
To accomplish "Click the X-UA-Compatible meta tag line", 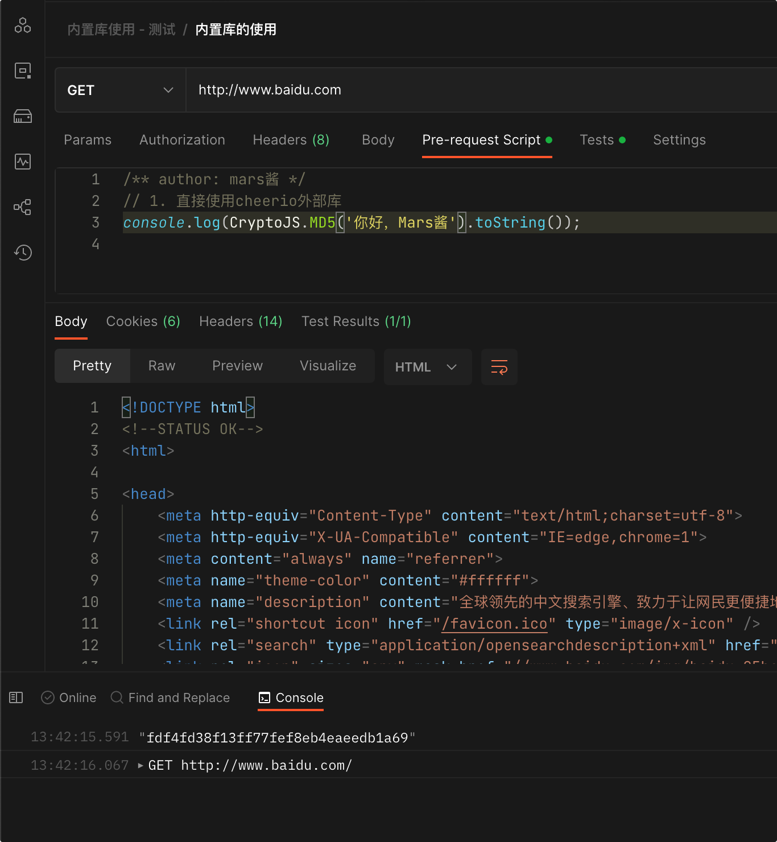I will click(x=432, y=538).
